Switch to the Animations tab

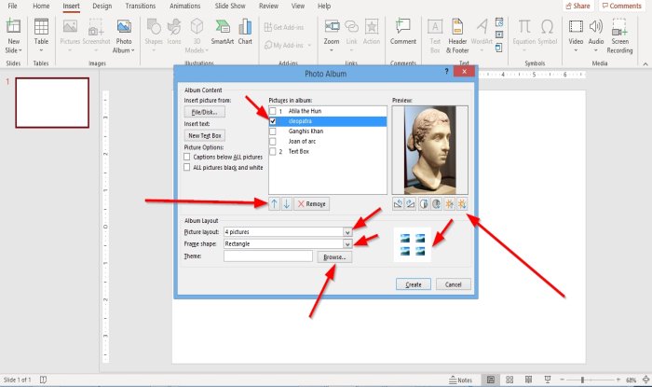pyautogui.click(x=184, y=6)
